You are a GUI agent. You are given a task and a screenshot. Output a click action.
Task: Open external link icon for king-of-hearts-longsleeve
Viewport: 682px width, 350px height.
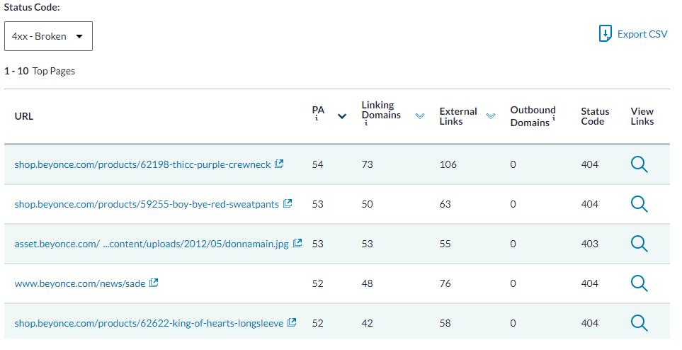292,322
